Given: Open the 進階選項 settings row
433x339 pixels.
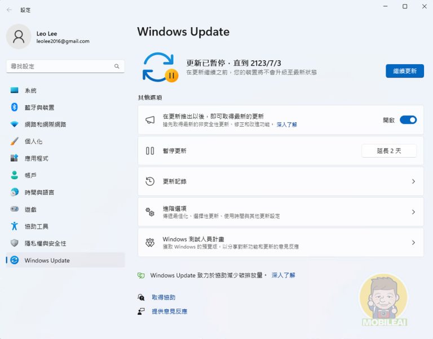Looking at the screenshot, I should [281, 212].
